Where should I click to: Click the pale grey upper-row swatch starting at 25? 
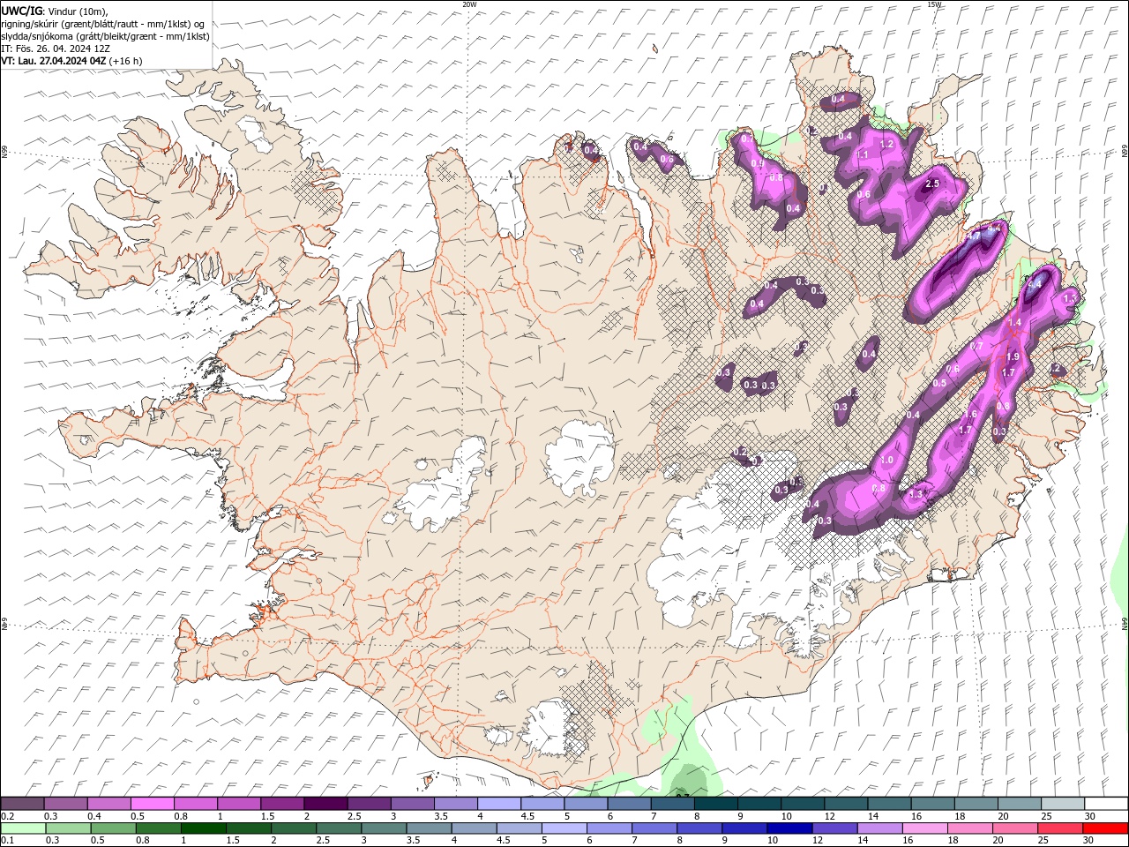pos(1062,804)
